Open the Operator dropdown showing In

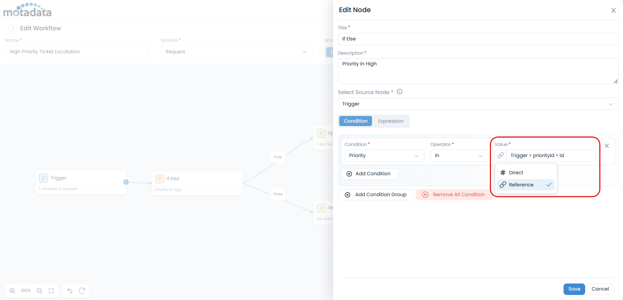[459, 155]
